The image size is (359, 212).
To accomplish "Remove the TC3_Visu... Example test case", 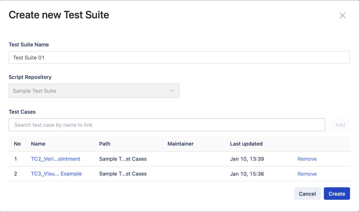I will click(307, 174).
